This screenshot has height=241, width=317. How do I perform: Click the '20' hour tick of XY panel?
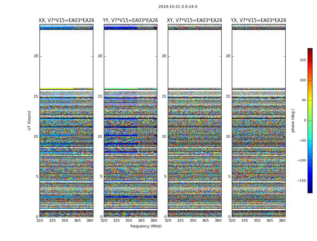(164, 56)
